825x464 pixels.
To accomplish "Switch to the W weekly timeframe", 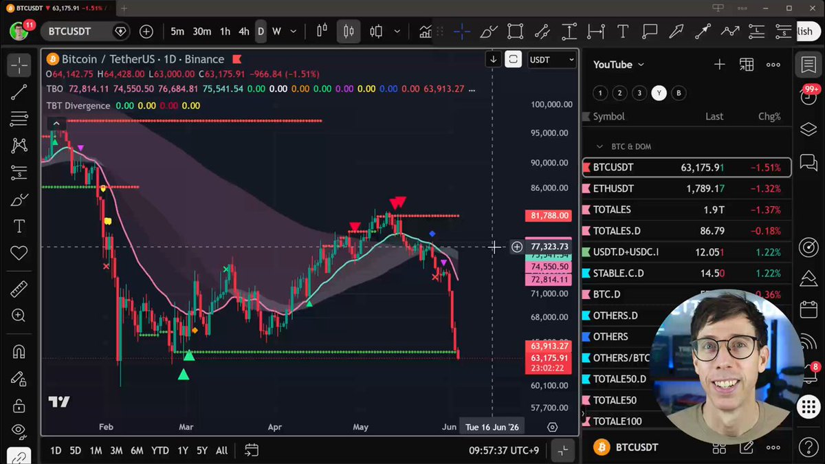I will 276,32.
